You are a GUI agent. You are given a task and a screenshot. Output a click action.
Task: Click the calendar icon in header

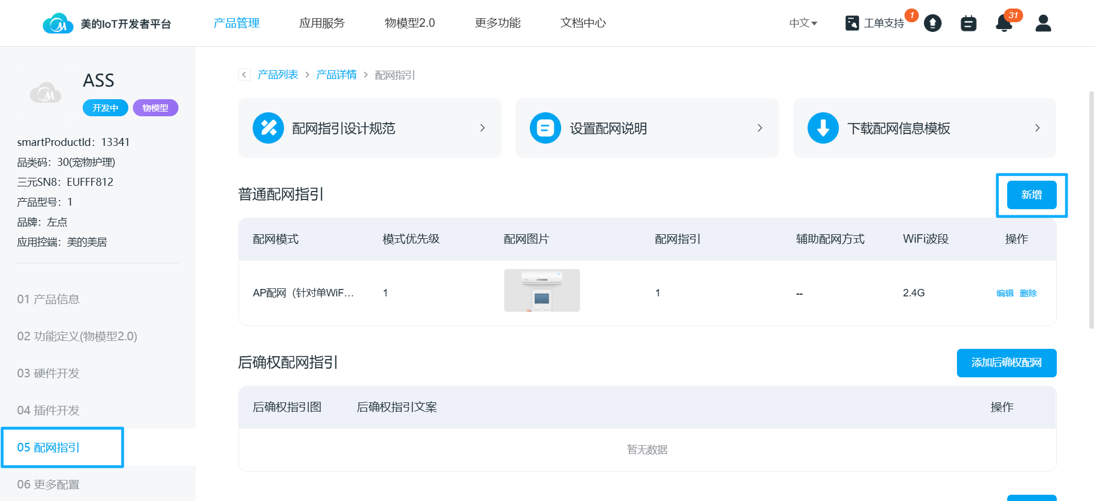point(968,23)
